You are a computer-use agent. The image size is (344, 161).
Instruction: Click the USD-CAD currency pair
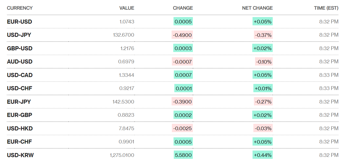20,75
